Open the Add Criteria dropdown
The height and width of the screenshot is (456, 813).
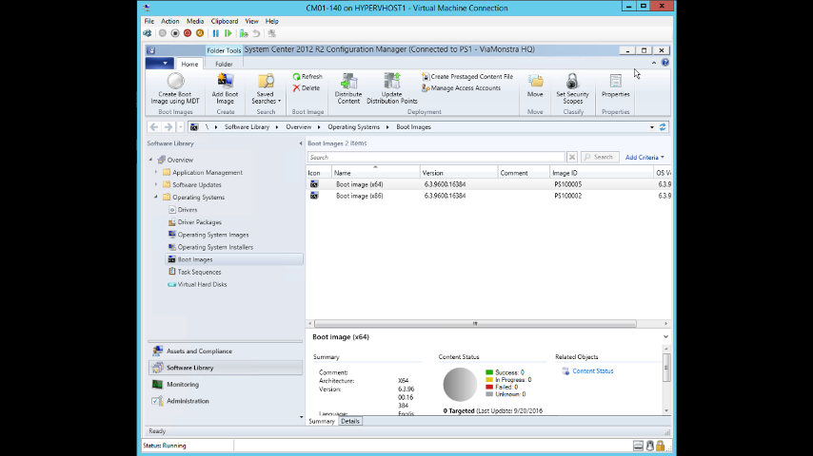pyautogui.click(x=644, y=157)
